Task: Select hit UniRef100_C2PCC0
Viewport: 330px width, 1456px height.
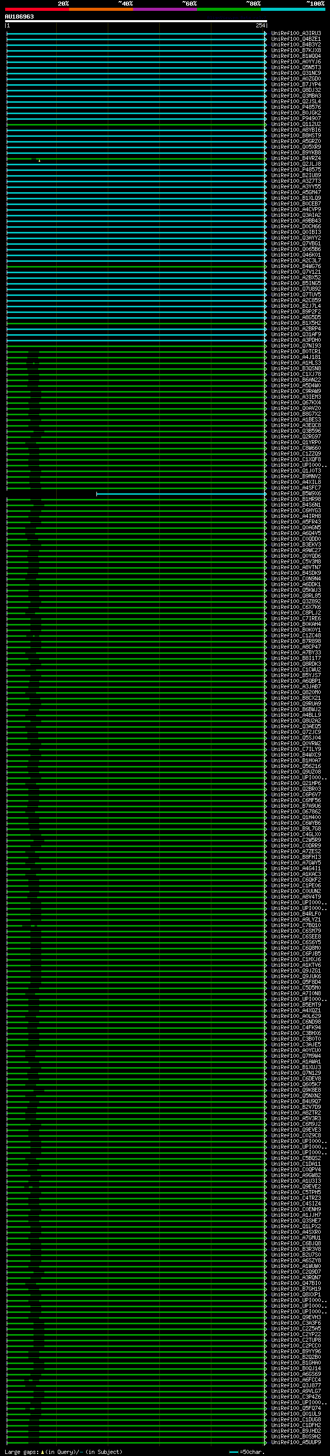Action: point(296,1347)
